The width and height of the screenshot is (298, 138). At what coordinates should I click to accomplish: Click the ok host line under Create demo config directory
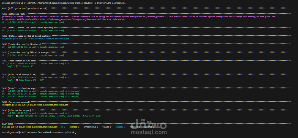pyautogui.click(x=33, y=47)
